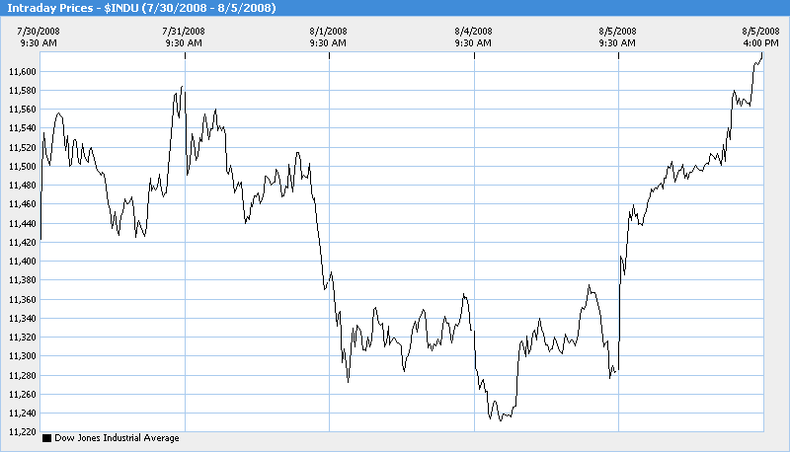Click the 11,340 price axis label
The image size is (790, 452).
[22, 319]
